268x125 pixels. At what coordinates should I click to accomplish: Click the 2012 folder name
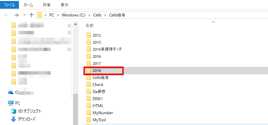(x=97, y=35)
